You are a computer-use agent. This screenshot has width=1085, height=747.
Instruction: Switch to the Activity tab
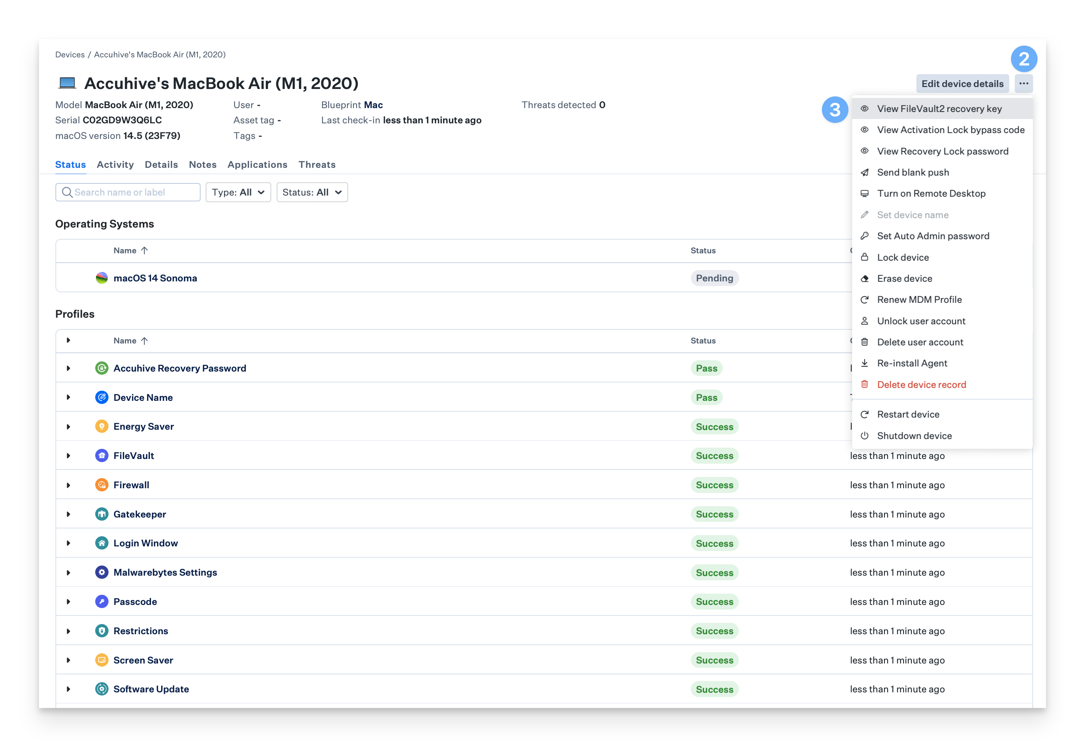[115, 164]
